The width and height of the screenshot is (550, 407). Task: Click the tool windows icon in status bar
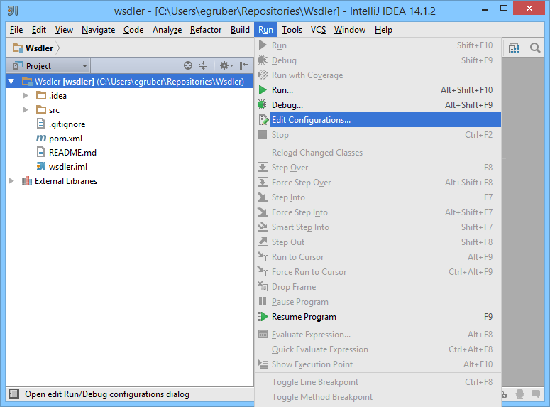14,394
